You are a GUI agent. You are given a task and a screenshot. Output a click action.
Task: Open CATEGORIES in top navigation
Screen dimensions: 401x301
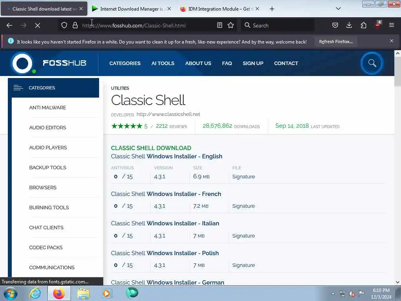click(x=125, y=63)
